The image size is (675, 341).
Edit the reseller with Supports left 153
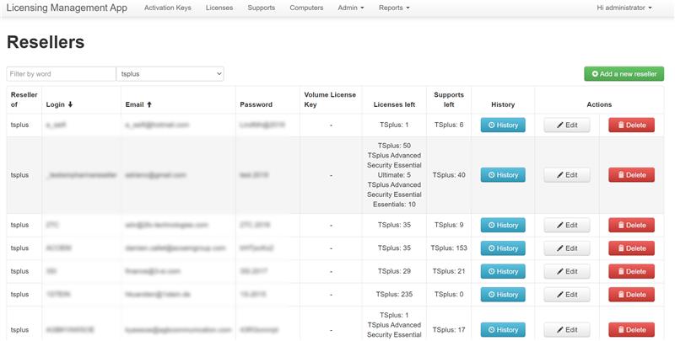566,248
